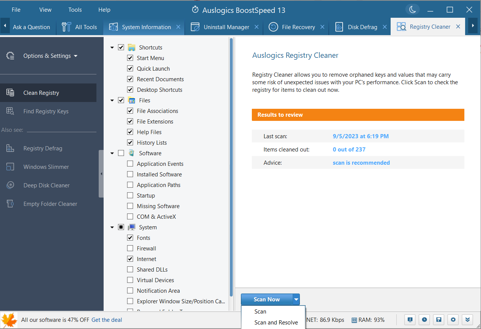Screen dimensions: 481x329
Task: Check the Software category checkbox
Action: pos(121,153)
